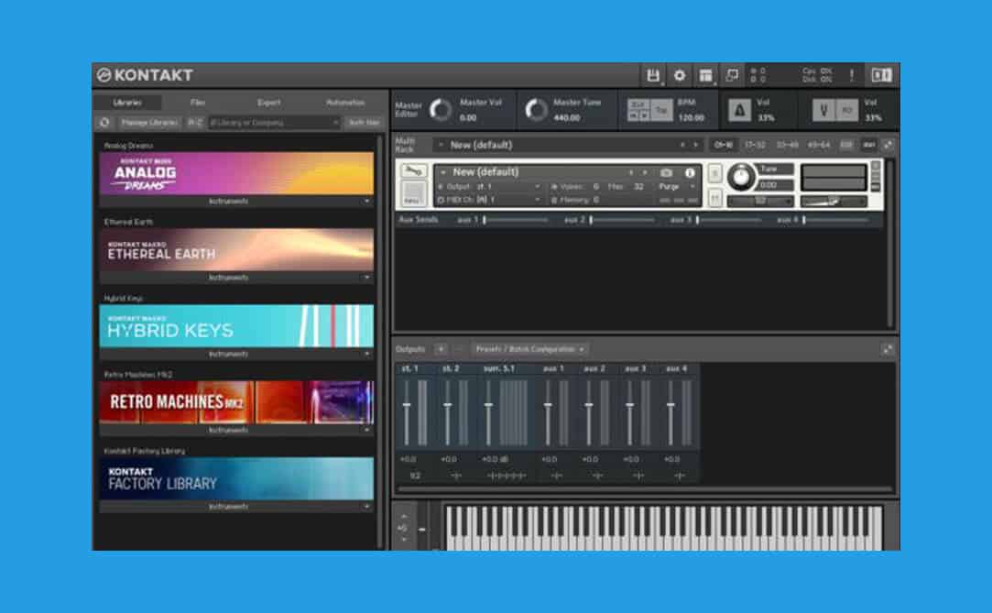Open the Purge dropdown menu
This screenshot has width=992, height=613.
(x=676, y=187)
